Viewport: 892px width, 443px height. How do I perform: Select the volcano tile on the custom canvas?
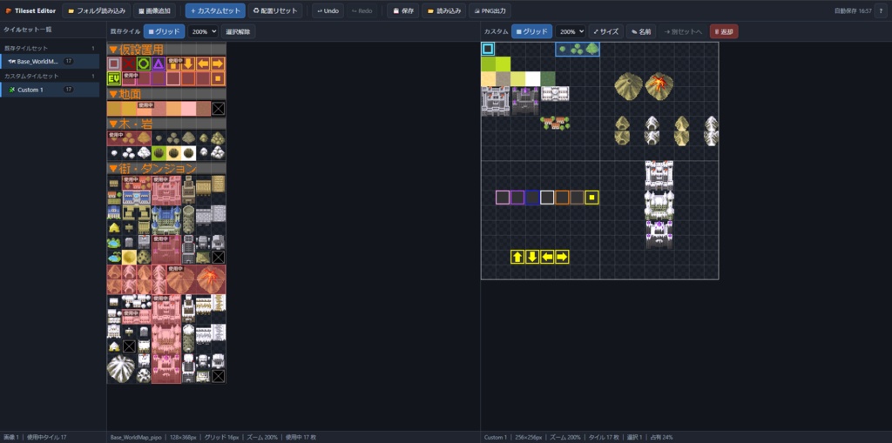click(x=659, y=86)
